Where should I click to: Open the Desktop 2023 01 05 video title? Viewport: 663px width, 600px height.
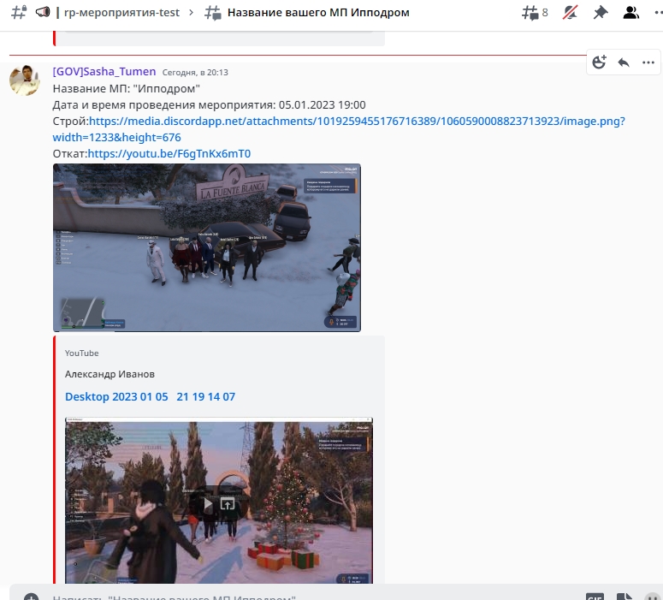click(x=150, y=397)
